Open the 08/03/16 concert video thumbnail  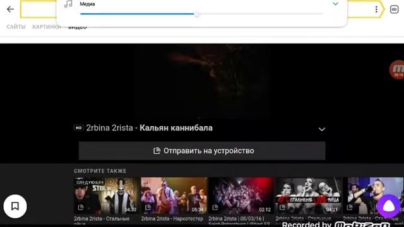pyautogui.click(x=241, y=195)
